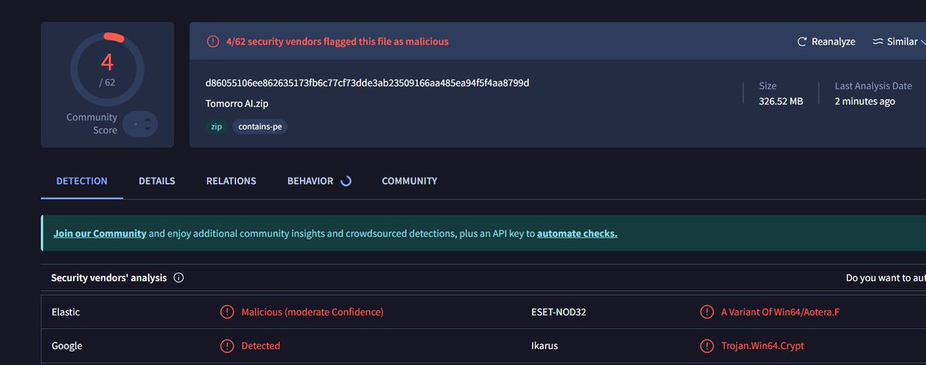Upvote with Community Score up arrow
926x365 pixels.
147,119
